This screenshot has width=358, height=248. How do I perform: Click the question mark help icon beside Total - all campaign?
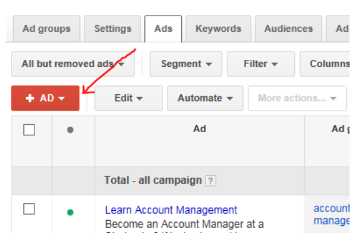pos(211,181)
